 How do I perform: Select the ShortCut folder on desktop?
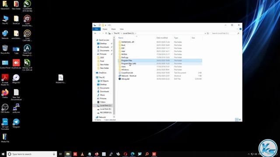pyautogui.click(x=16, y=20)
